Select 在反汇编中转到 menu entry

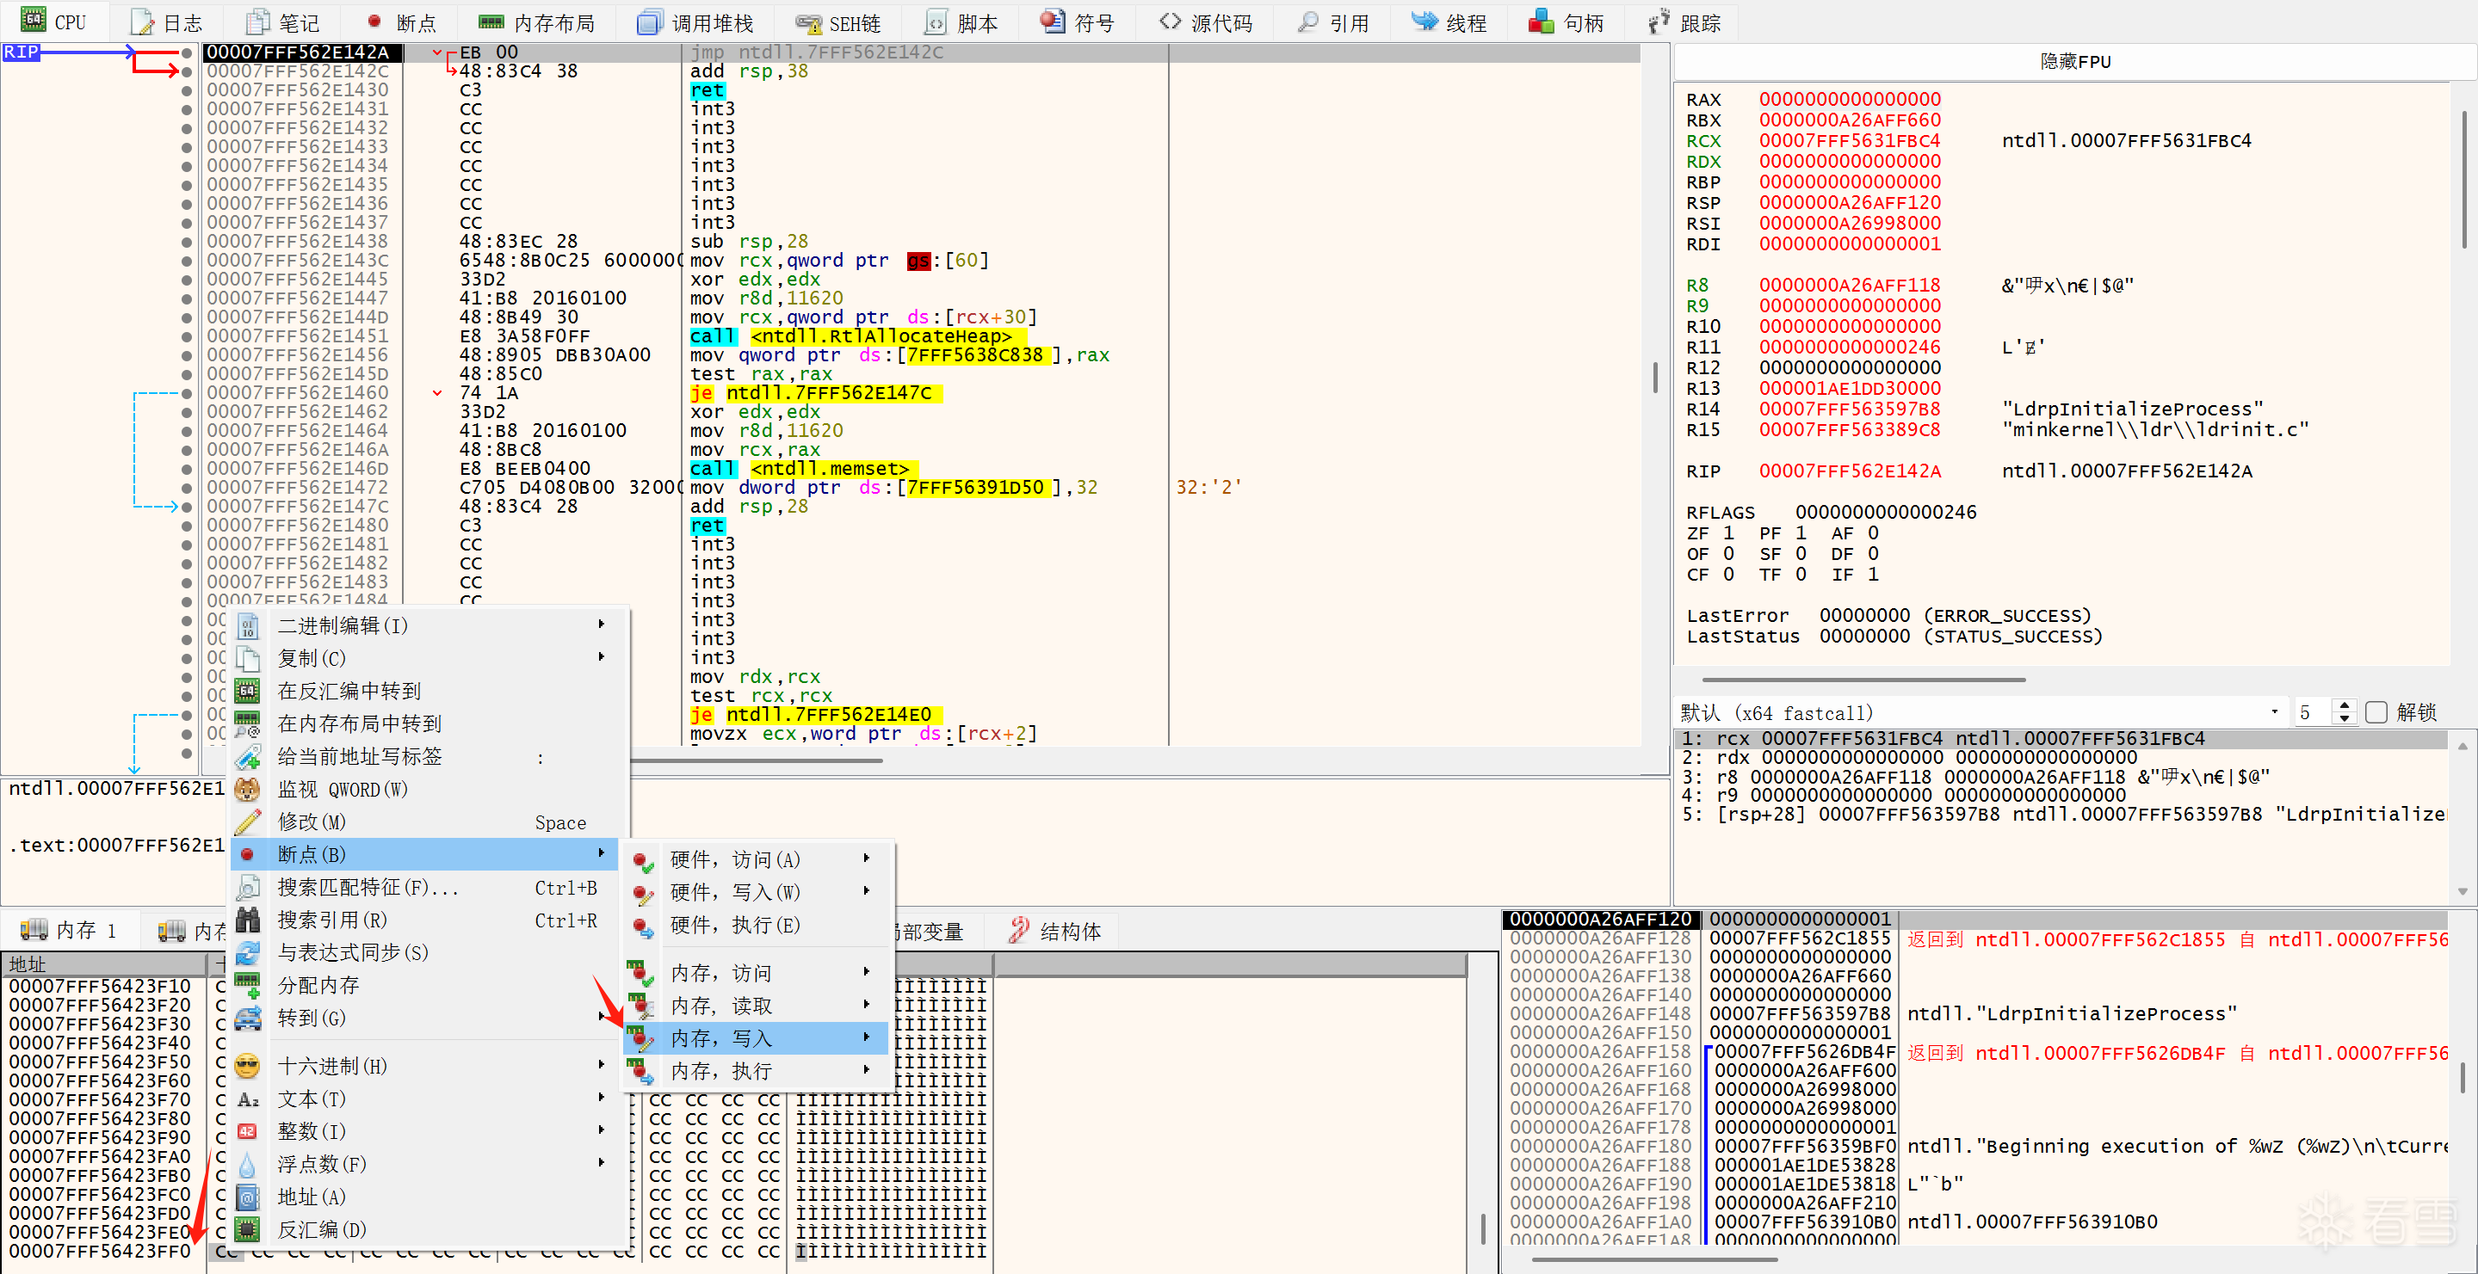[349, 691]
